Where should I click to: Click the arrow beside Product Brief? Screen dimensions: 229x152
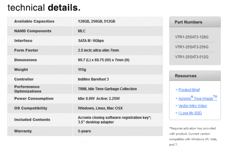[x=177, y=90]
